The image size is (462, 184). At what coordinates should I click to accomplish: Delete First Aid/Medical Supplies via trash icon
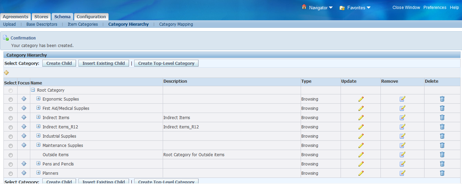[x=442, y=108]
